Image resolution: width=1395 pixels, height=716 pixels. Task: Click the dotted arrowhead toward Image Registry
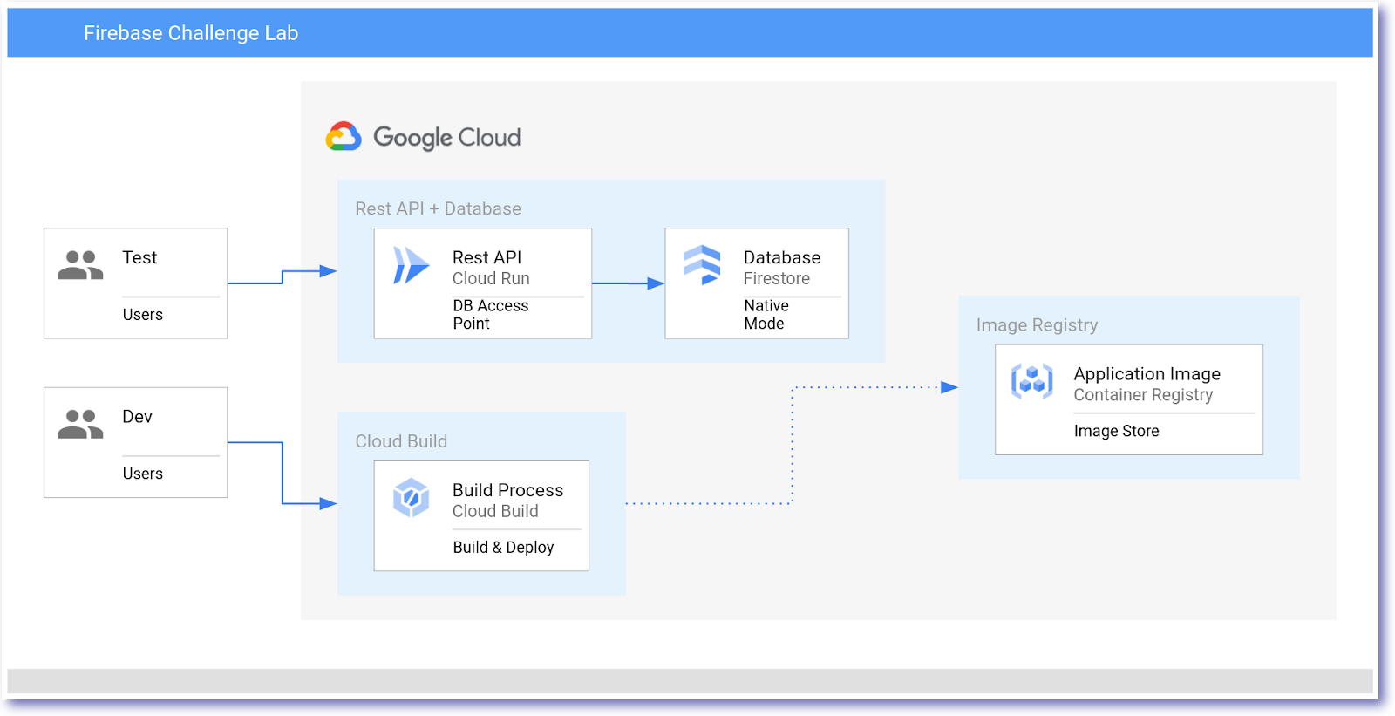tap(949, 387)
